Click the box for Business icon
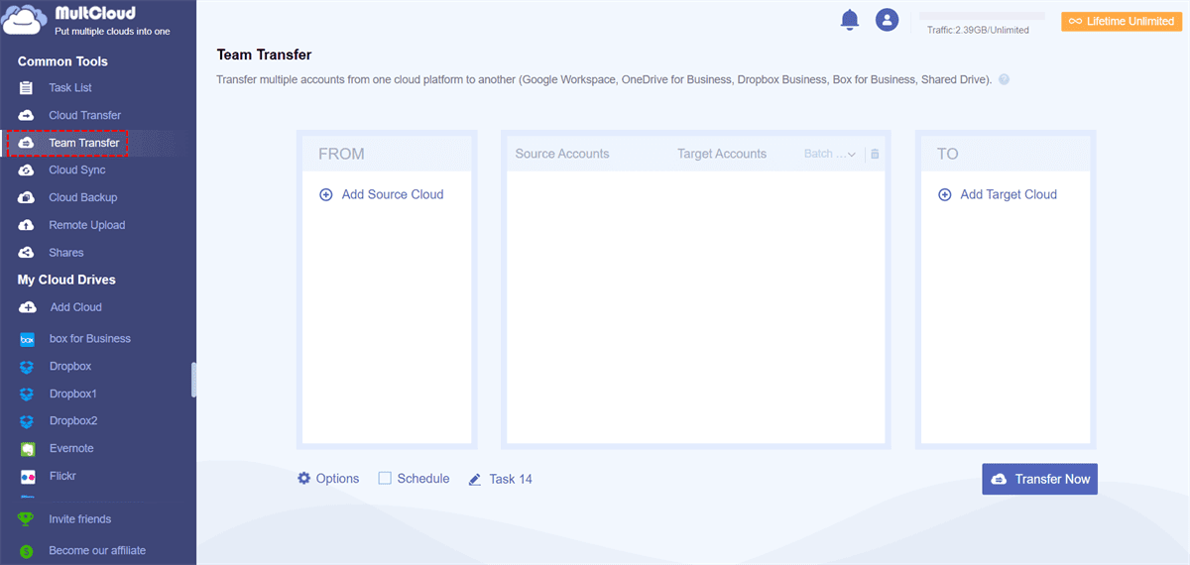The image size is (1190, 565). (28, 339)
